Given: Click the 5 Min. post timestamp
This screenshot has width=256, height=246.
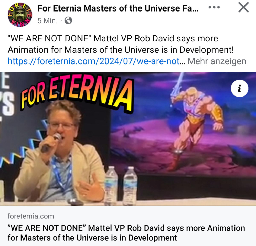Looking at the screenshot, I should 48,21.
